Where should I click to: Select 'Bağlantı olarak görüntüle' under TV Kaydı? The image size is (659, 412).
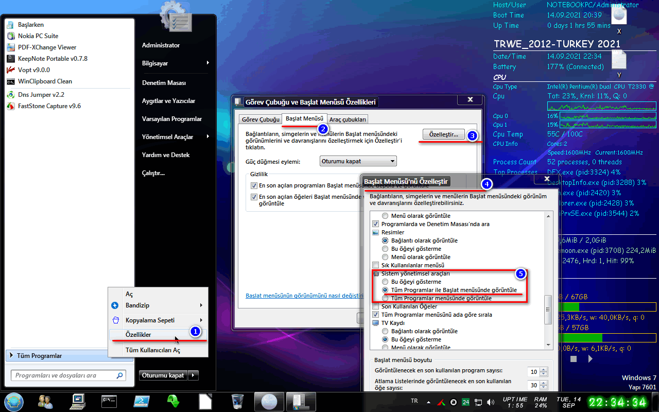pos(385,331)
